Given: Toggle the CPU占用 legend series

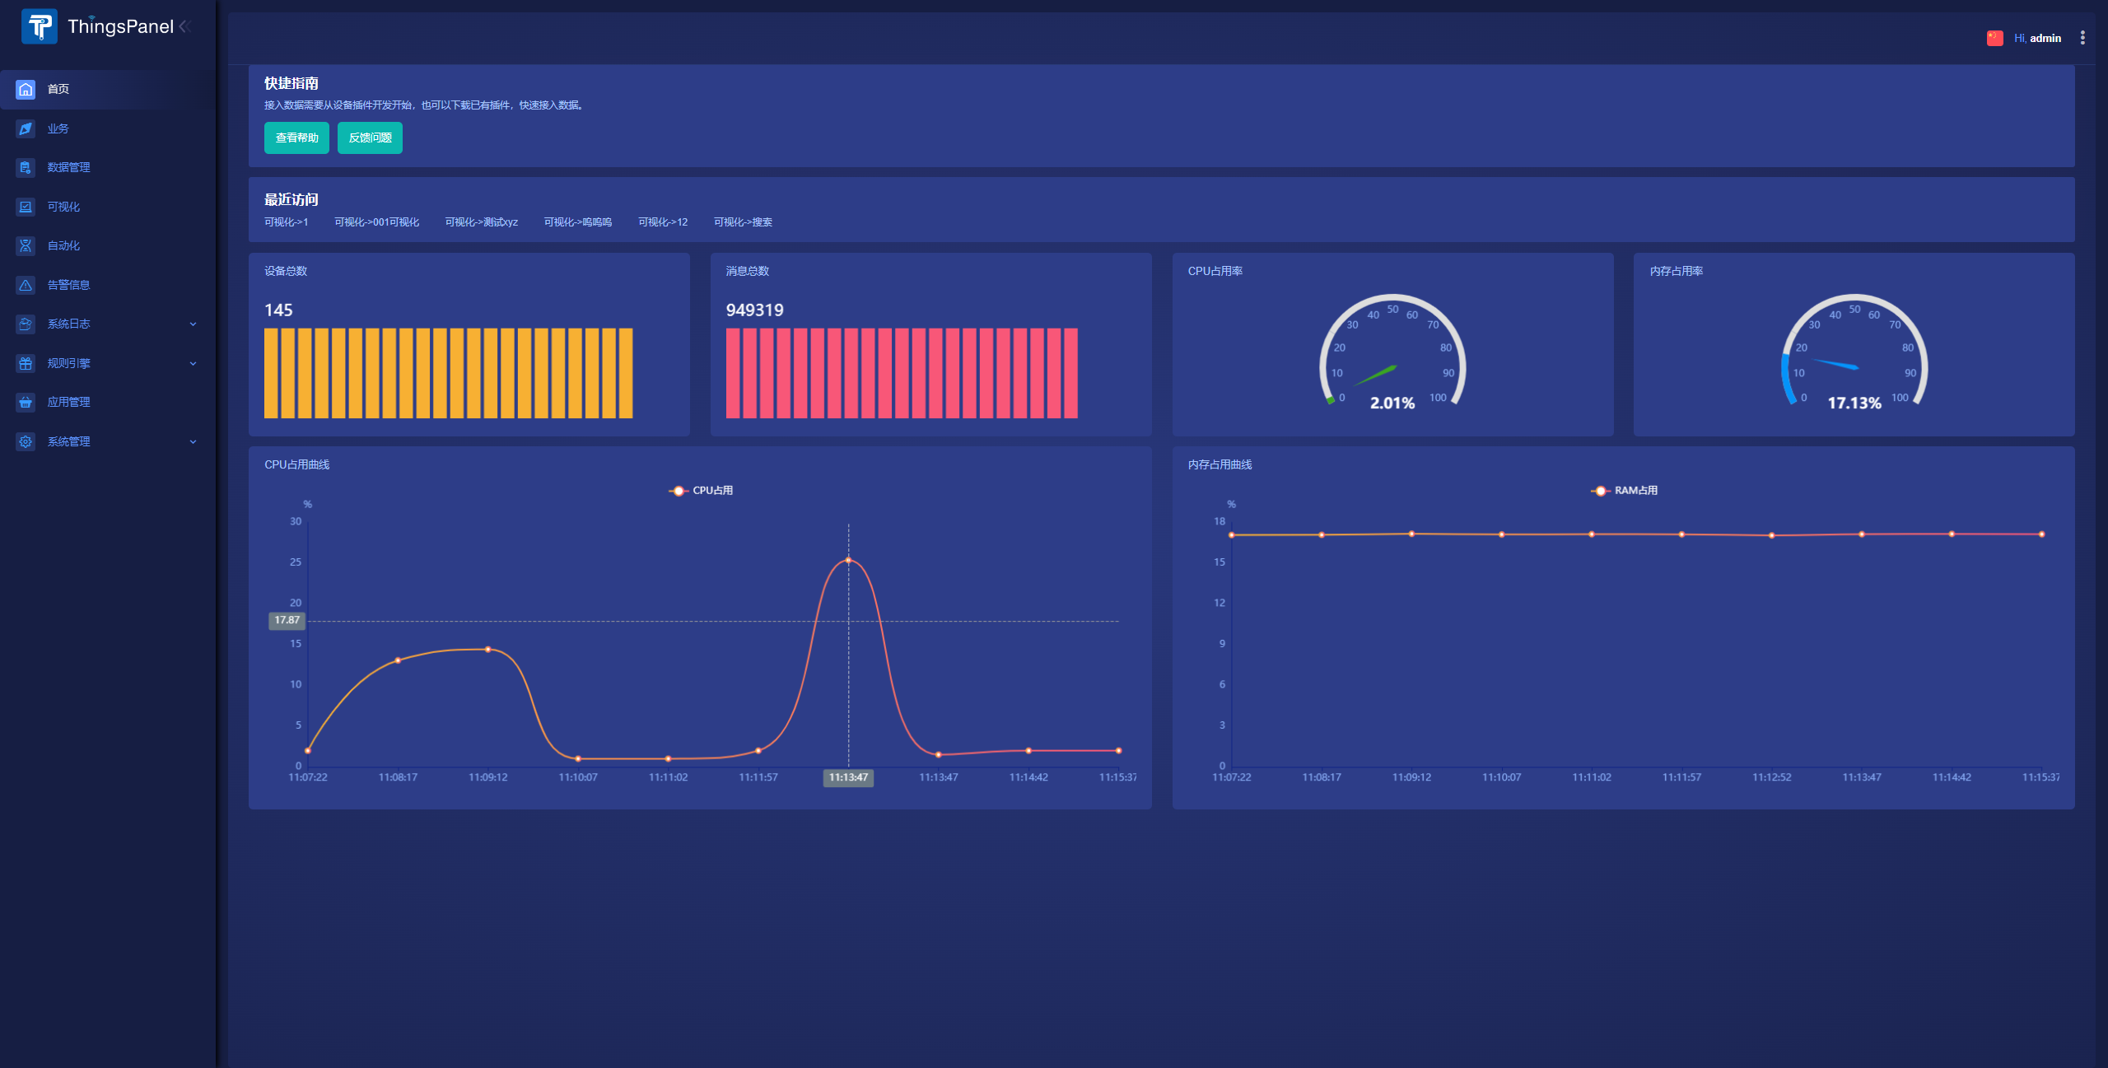Looking at the screenshot, I should 702,491.
